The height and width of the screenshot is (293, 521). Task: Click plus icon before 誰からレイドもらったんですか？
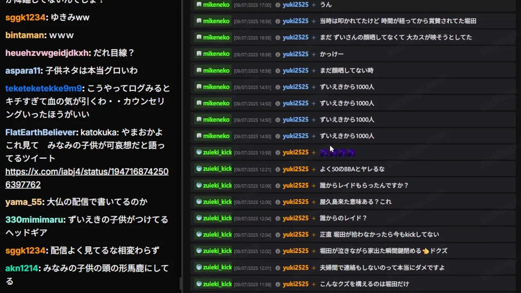pos(313,186)
